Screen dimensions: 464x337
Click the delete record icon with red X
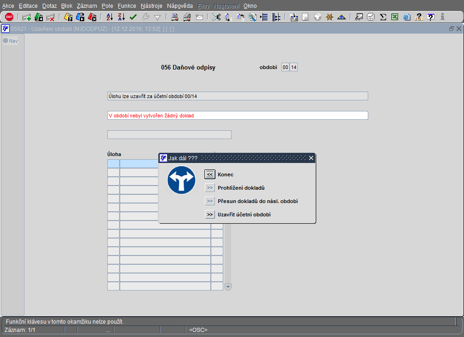point(50,17)
